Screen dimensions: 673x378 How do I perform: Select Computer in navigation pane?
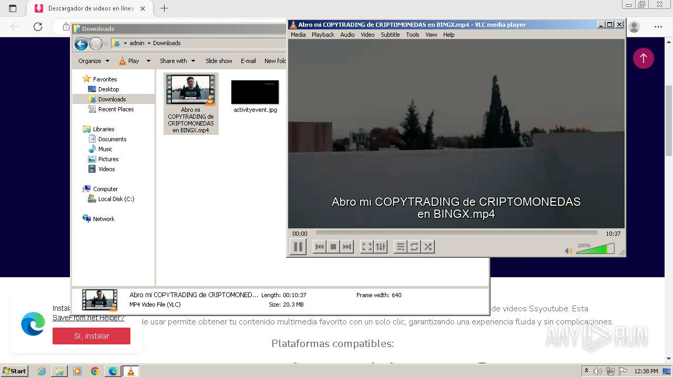tap(105, 189)
